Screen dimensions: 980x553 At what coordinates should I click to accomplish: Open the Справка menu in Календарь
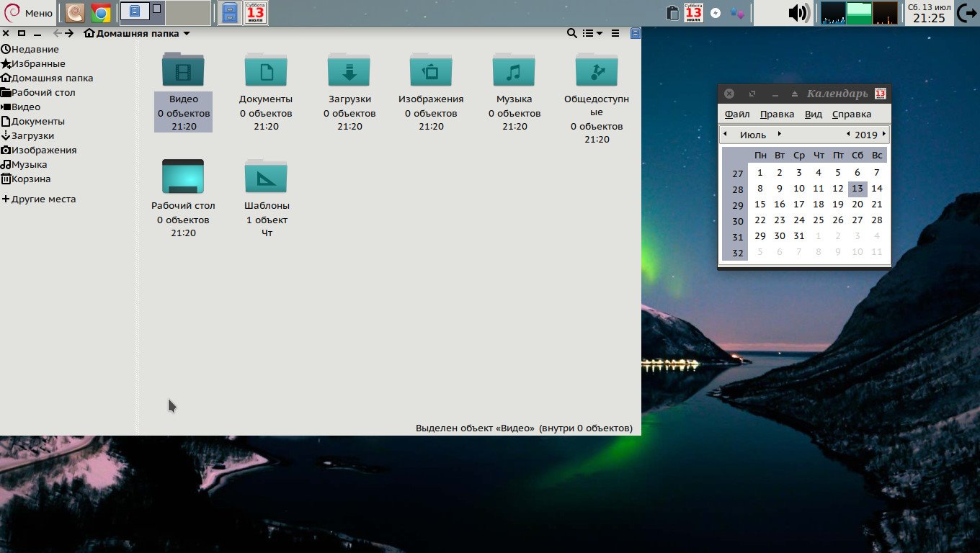pos(851,114)
